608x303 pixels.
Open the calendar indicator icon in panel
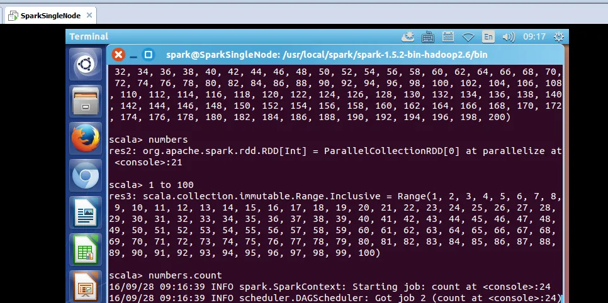tap(448, 37)
